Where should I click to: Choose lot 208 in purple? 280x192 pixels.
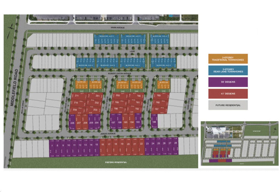coord(72,123)
